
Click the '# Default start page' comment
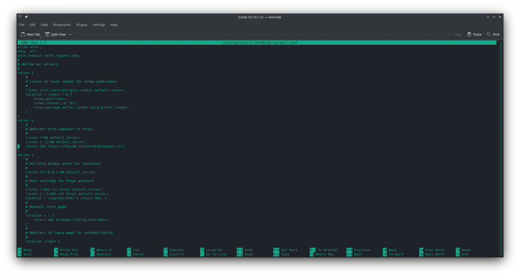click(x=46, y=207)
